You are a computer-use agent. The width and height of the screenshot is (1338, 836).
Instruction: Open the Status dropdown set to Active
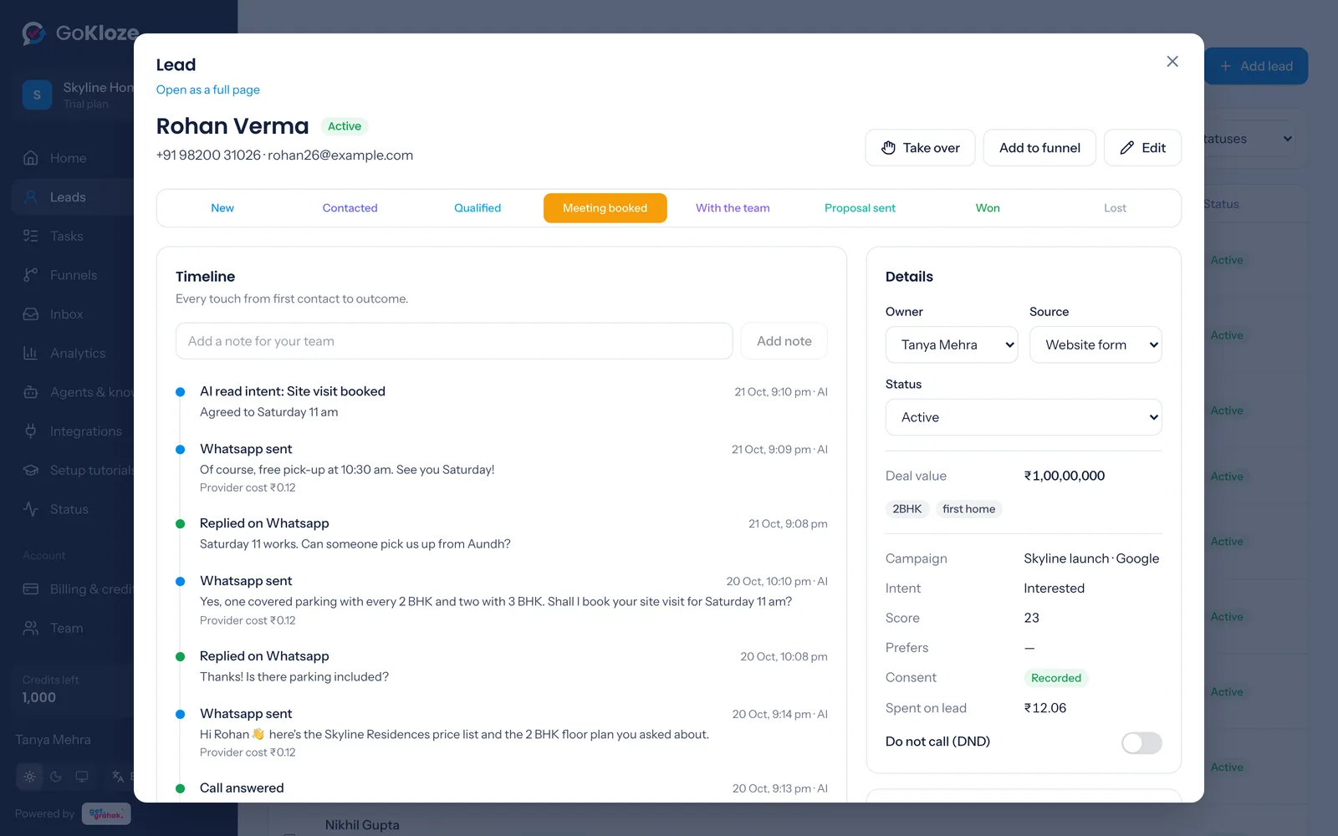[x=1024, y=417]
